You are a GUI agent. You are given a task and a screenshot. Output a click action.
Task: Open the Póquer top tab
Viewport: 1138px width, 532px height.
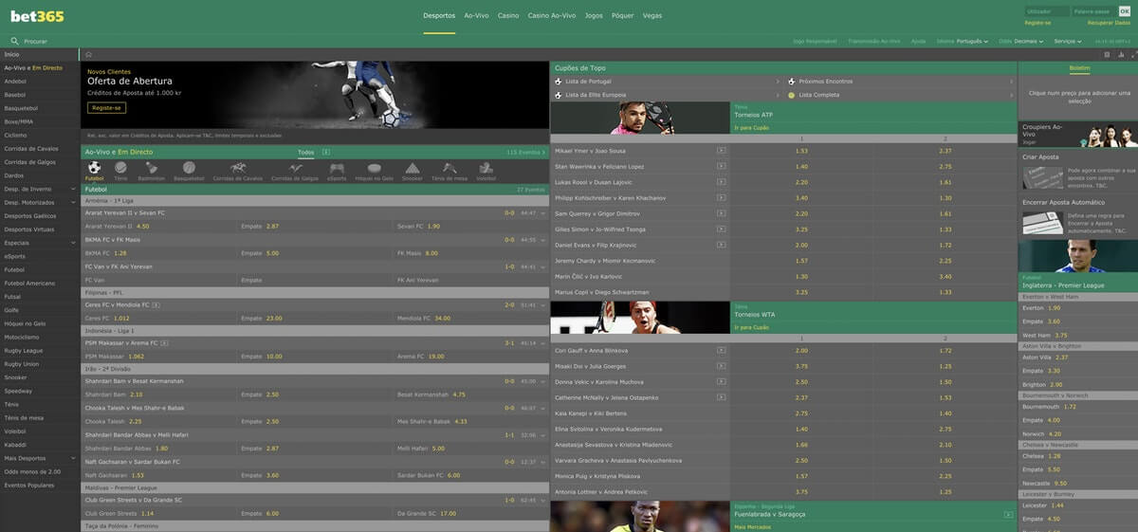(623, 16)
